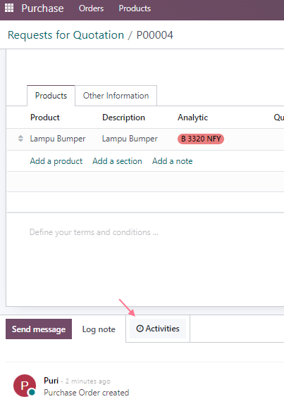The height and width of the screenshot is (418, 284).
Task: Open the apps grid menu icon
Action: tap(9, 8)
